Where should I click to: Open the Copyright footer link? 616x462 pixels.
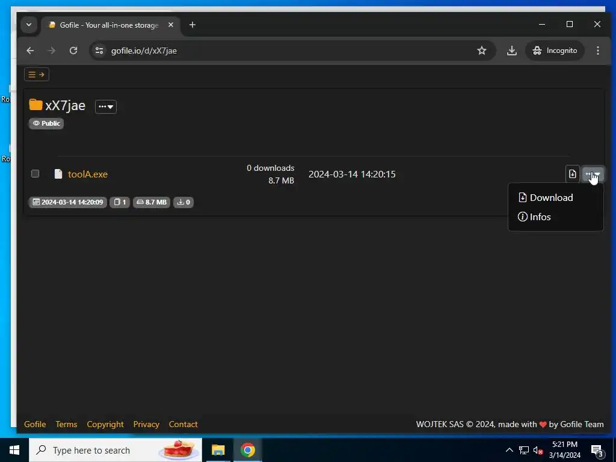point(105,424)
